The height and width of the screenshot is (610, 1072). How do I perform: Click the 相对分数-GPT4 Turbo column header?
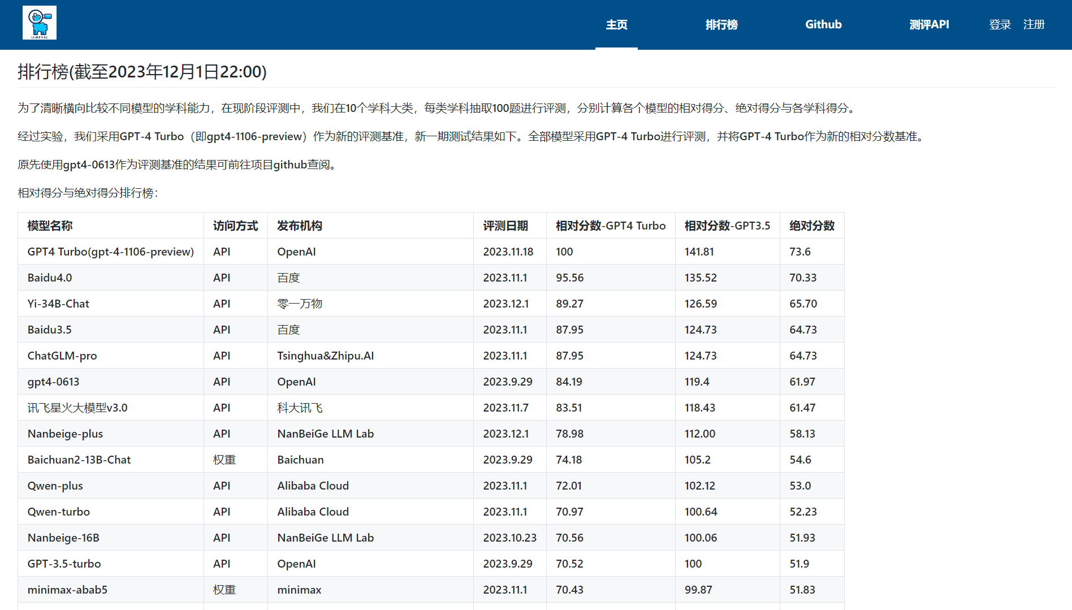611,226
